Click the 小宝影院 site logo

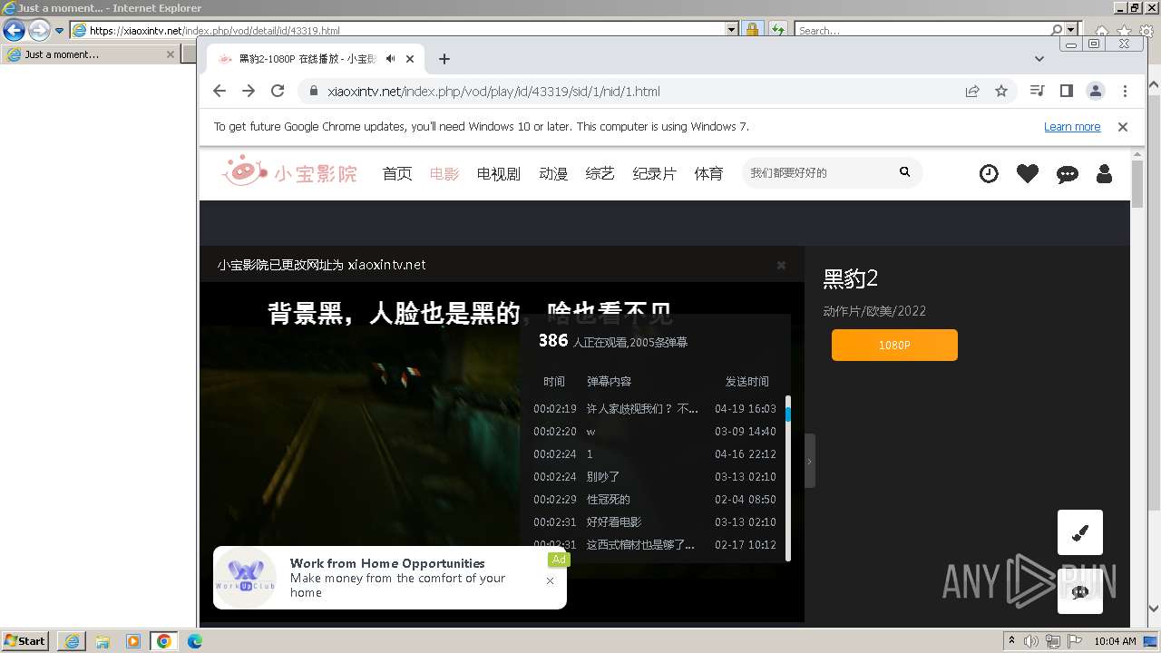[x=290, y=171]
